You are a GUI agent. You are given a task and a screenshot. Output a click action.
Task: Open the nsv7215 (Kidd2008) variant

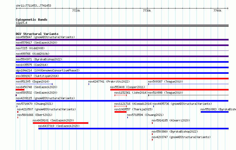click(30, 48)
